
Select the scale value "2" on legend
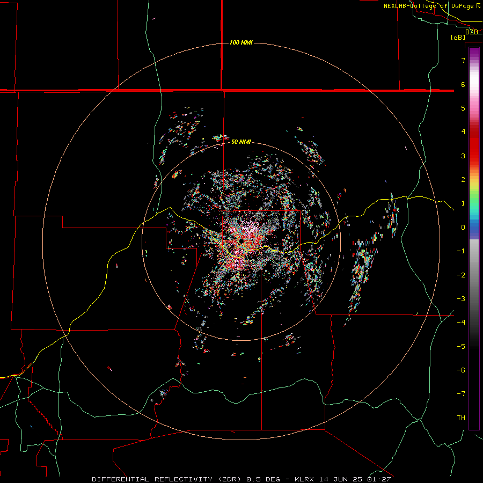[463, 180]
